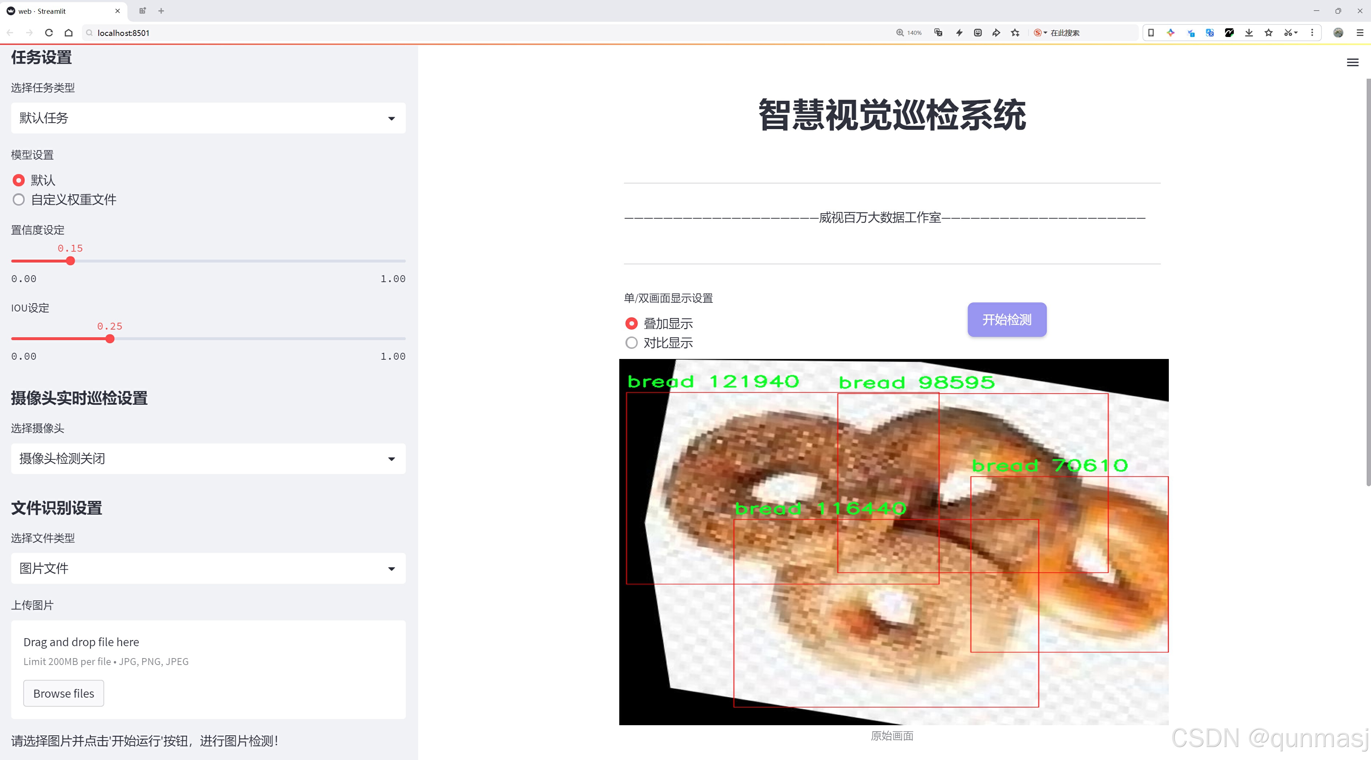
Task: Click the translate page icon in address bar
Action: pos(938,33)
